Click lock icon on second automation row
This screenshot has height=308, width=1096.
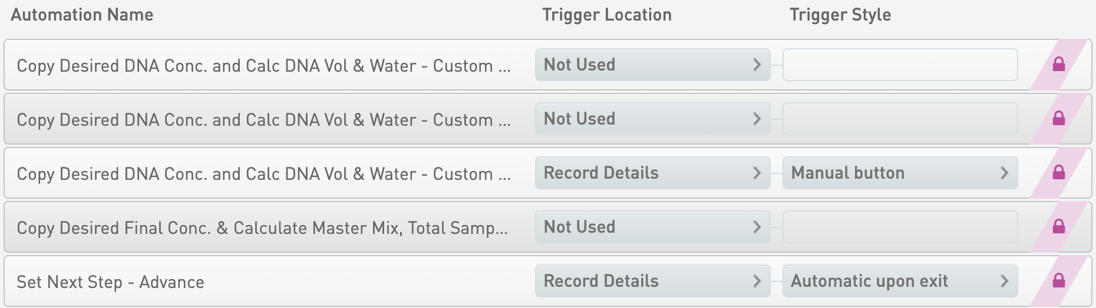(1058, 119)
